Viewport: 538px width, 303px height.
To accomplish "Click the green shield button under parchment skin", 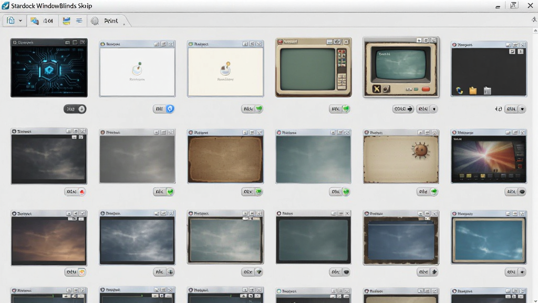I will click(252, 191).
